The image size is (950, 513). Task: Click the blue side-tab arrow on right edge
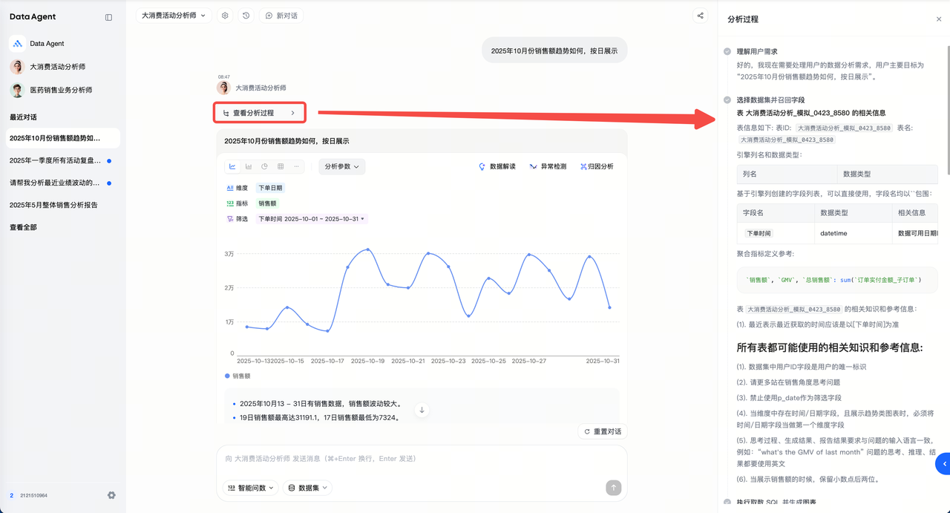pos(943,463)
